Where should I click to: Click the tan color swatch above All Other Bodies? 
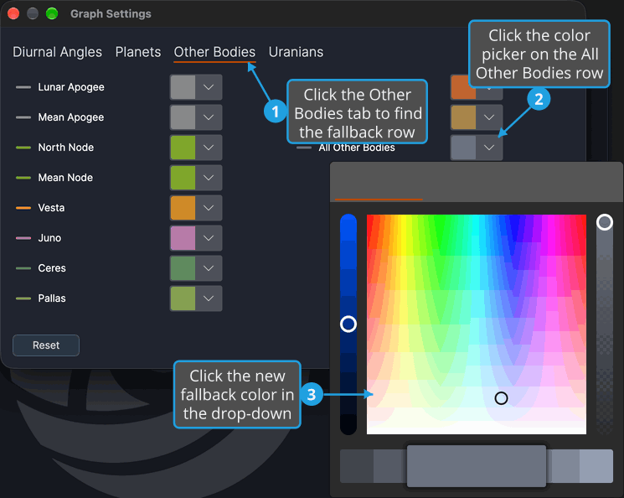[464, 117]
